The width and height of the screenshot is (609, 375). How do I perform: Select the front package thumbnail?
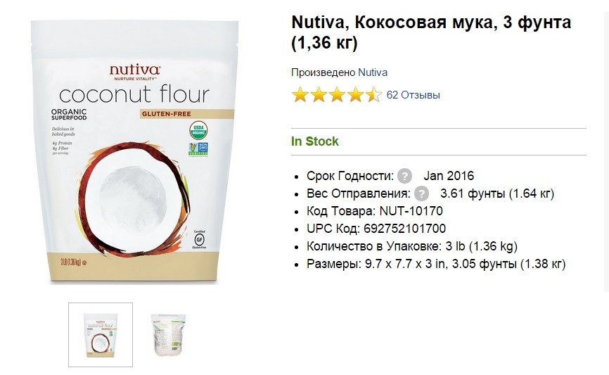101,335
